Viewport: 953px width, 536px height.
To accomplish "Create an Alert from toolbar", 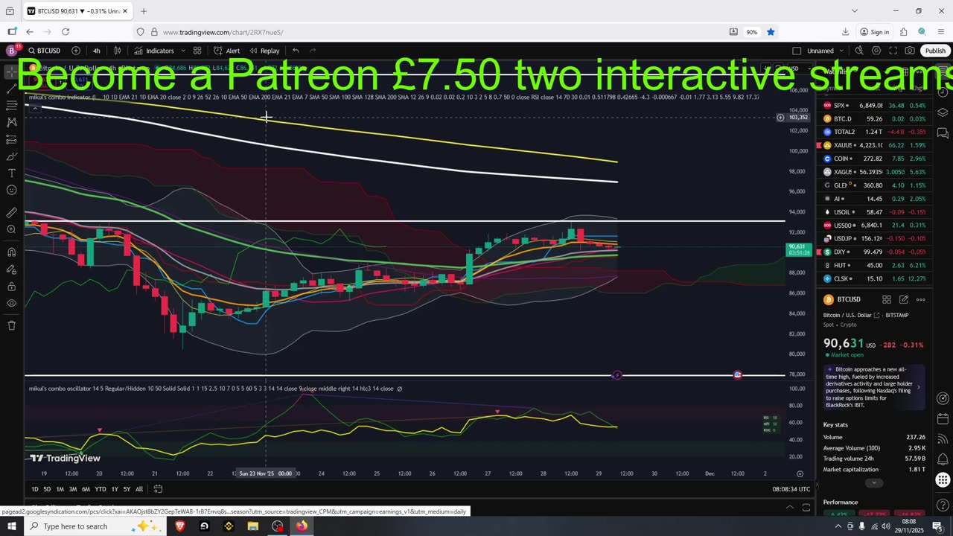I will click(x=226, y=51).
